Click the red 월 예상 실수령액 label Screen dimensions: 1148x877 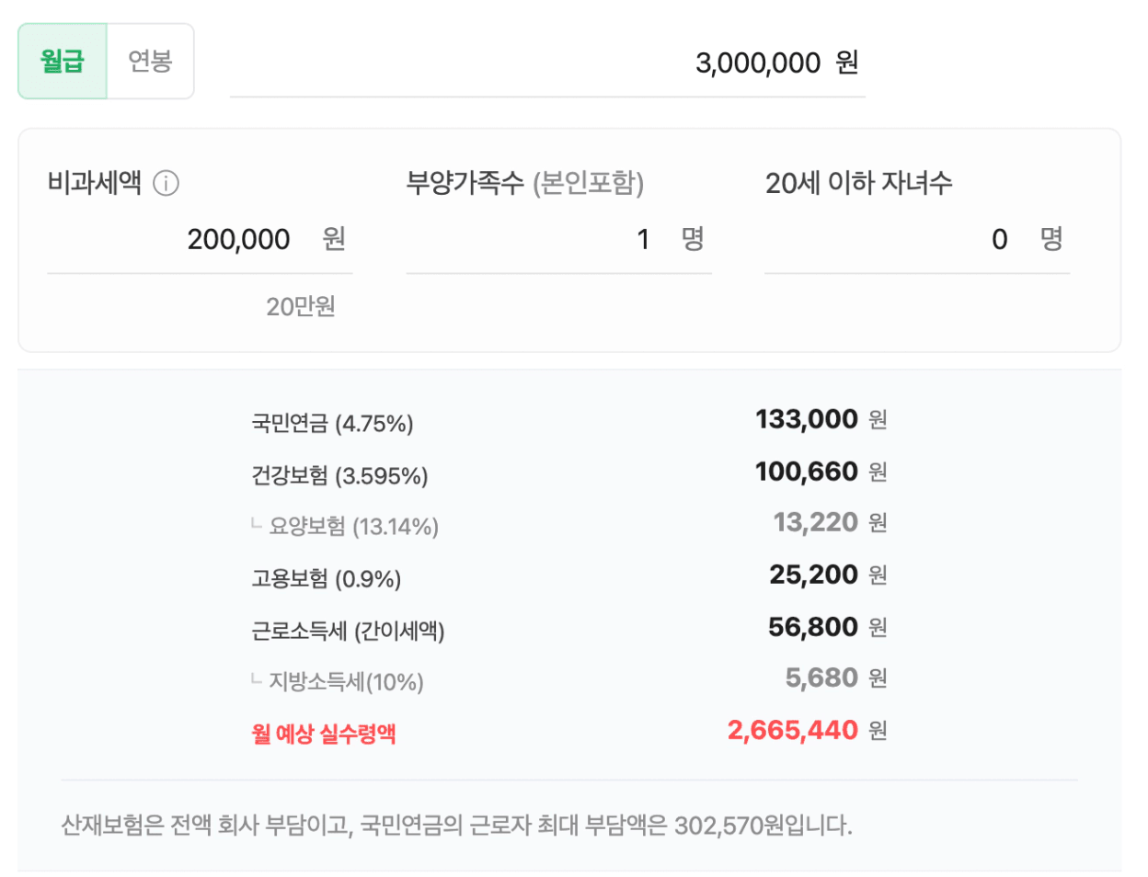click(x=324, y=734)
